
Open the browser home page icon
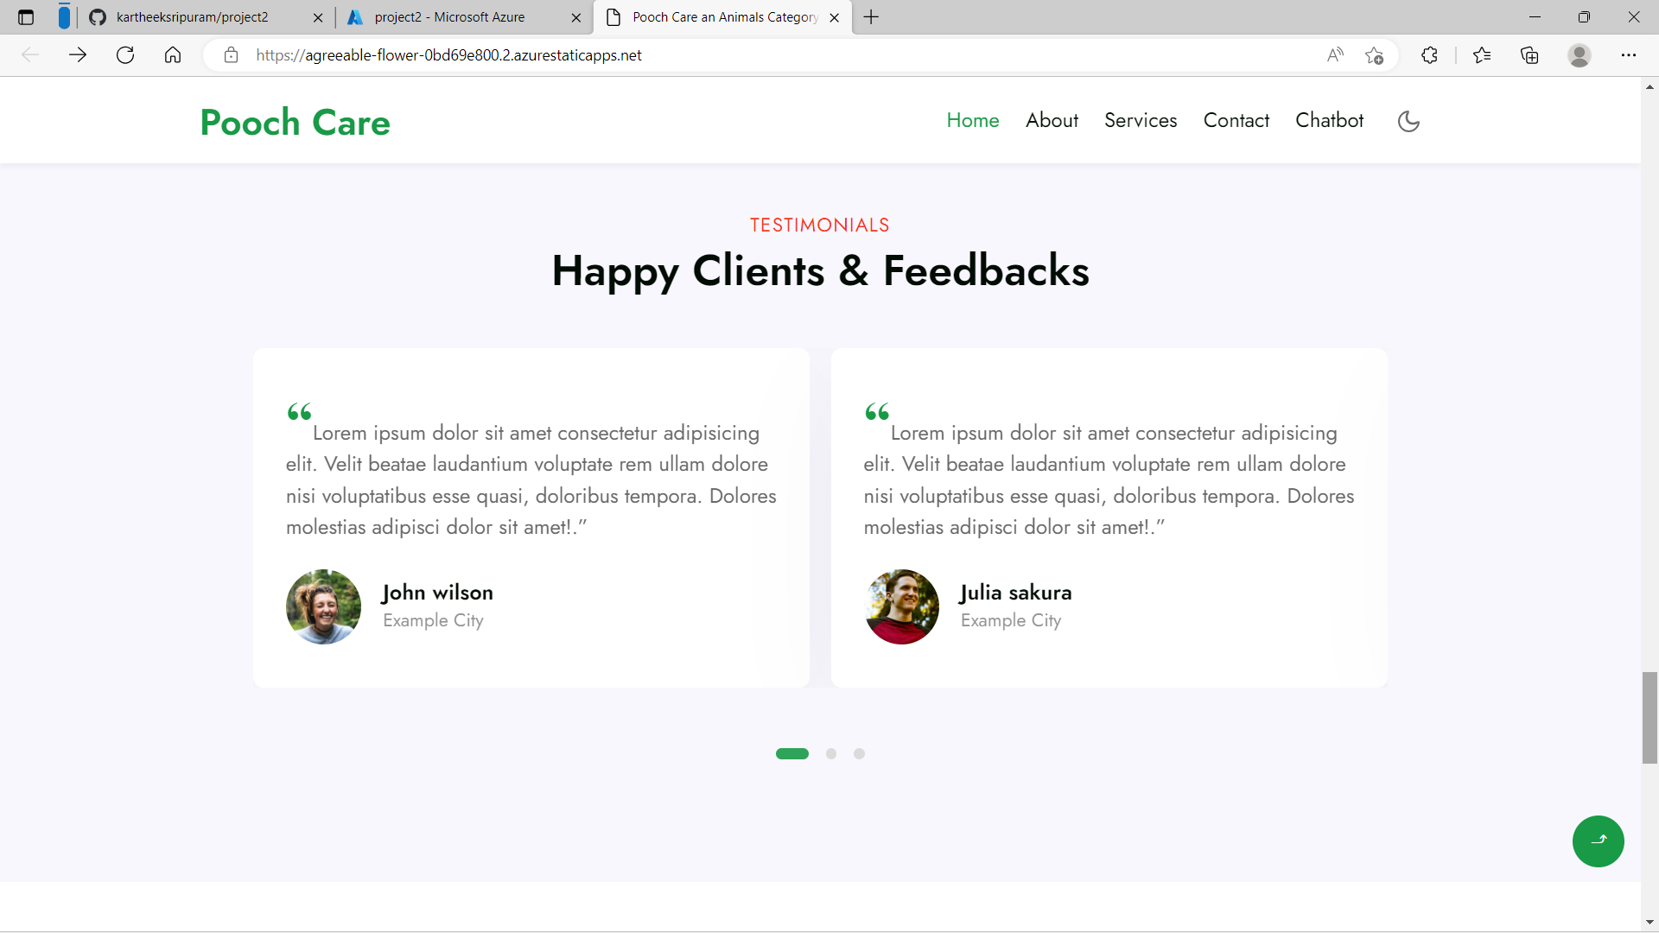click(x=173, y=55)
